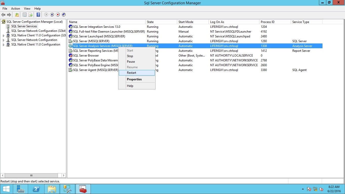Open the Help menu in the menu bar
345x194 pixels.
[37, 9]
